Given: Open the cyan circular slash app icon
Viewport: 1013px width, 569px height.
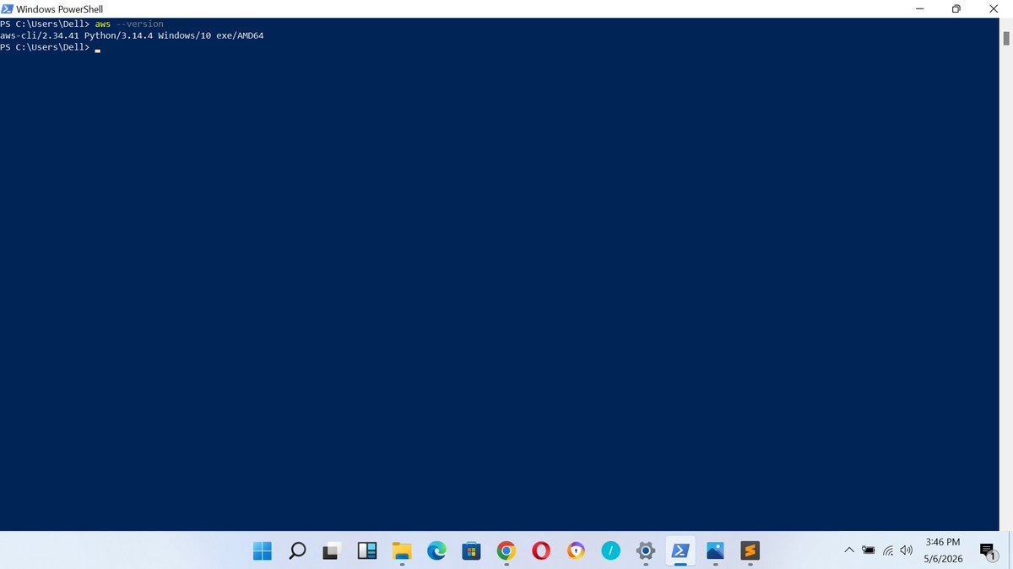Looking at the screenshot, I should tap(610, 550).
